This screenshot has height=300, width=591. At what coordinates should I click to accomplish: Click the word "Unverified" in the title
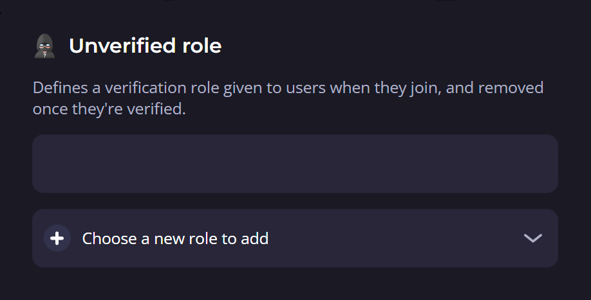click(120, 46)
